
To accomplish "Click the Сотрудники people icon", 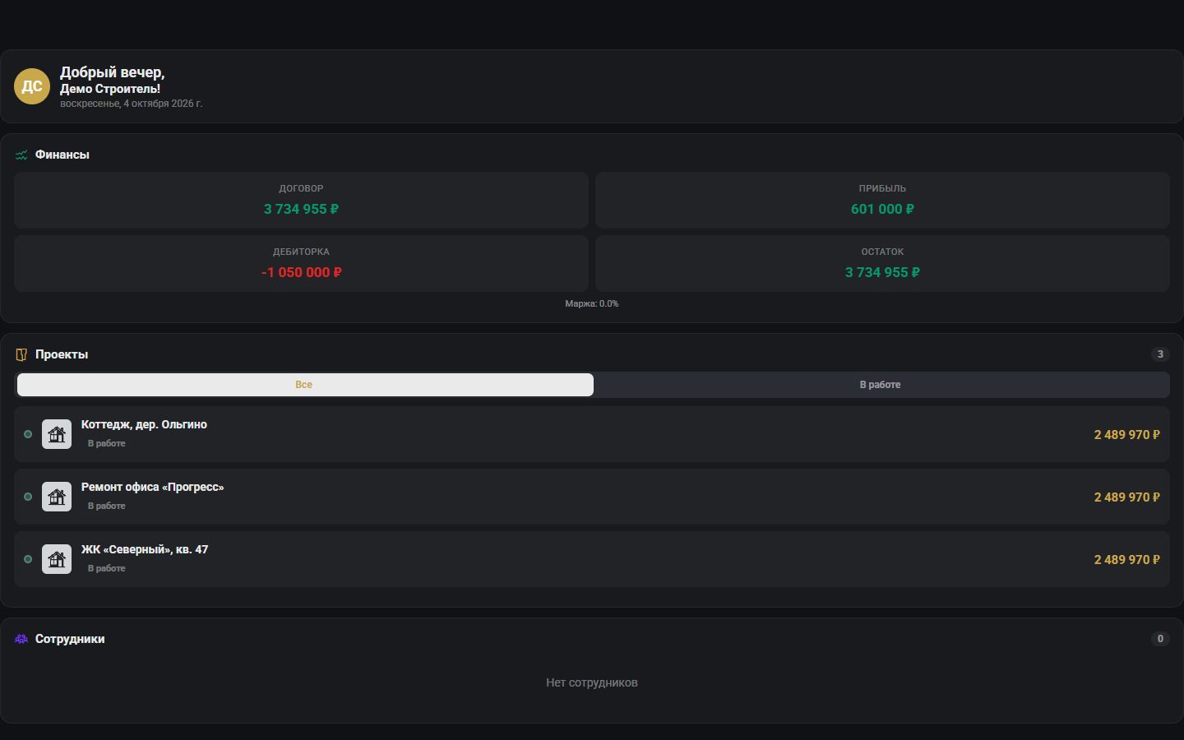I will click(x=21, y=639).
